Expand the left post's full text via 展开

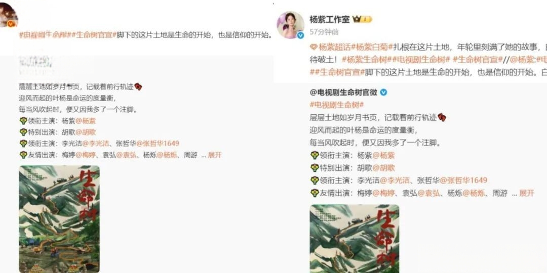pos(215,155)
